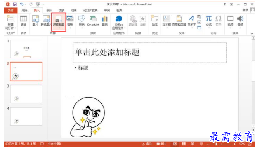Viewport: 257px width, 149px height.
Task: Switch to Normal view icon
Action: point(175,144)
